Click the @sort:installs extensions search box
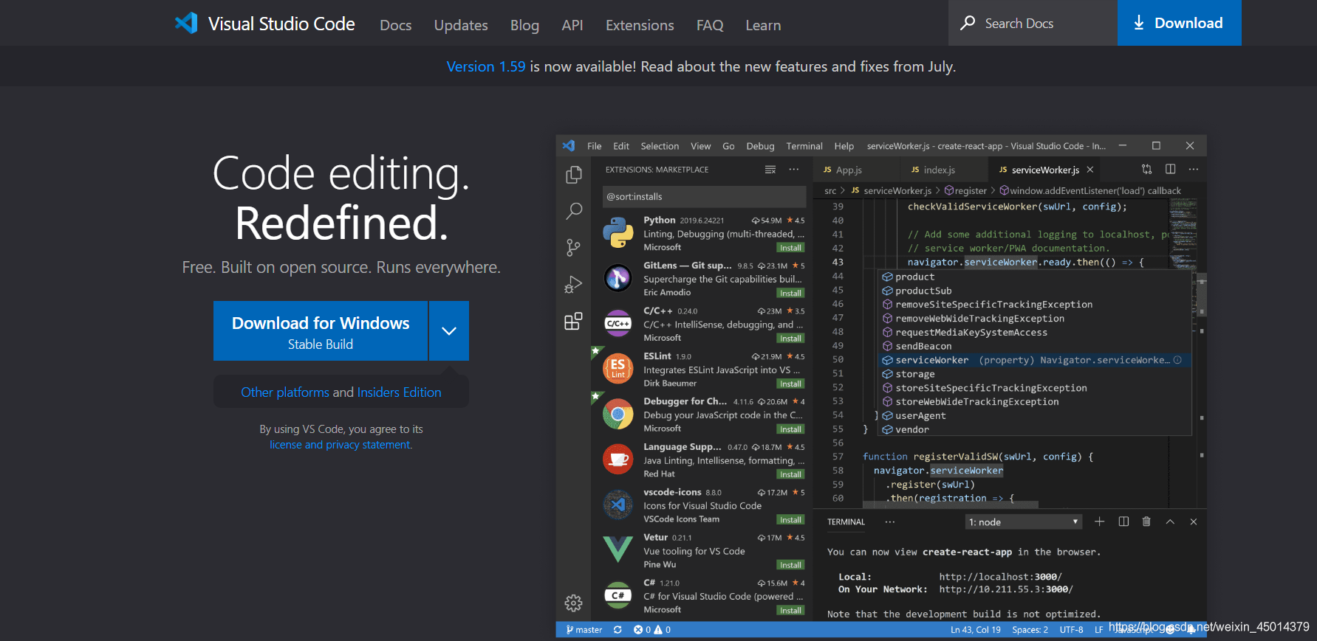1317x641 pixels. tap(704, 197)
